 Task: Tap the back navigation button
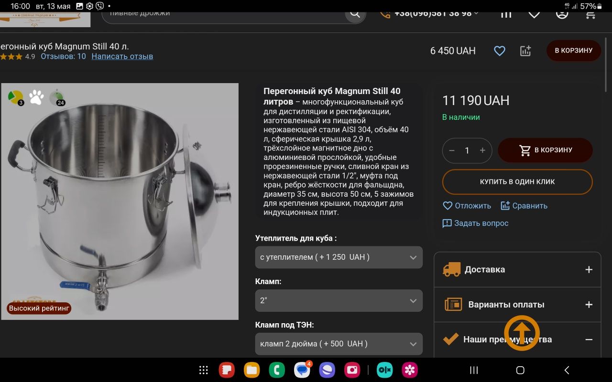567,370
